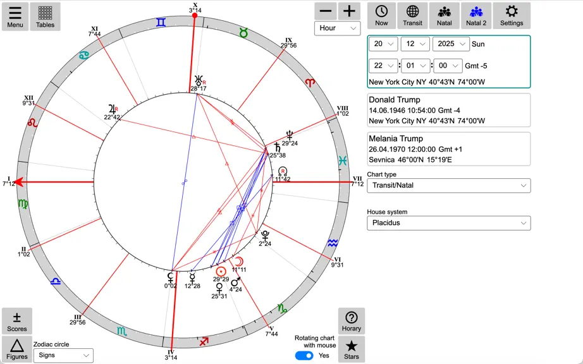Open the hour dropdown showing 22
This screenshot has width=583, height=364.
click(x=383, y=66)
